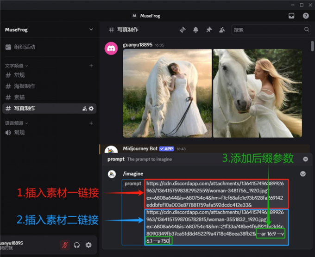
Task: Maximize the Discord window
Action: (x=302, y=5)
